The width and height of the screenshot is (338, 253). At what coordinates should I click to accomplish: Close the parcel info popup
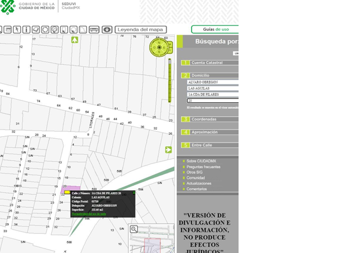pos(134,193)
